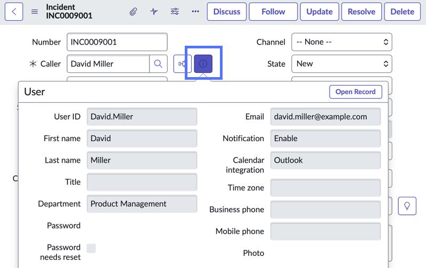Screen dimensions: 426x268
Task: Click the empty Title field
Action: click(x=142, y=182)
